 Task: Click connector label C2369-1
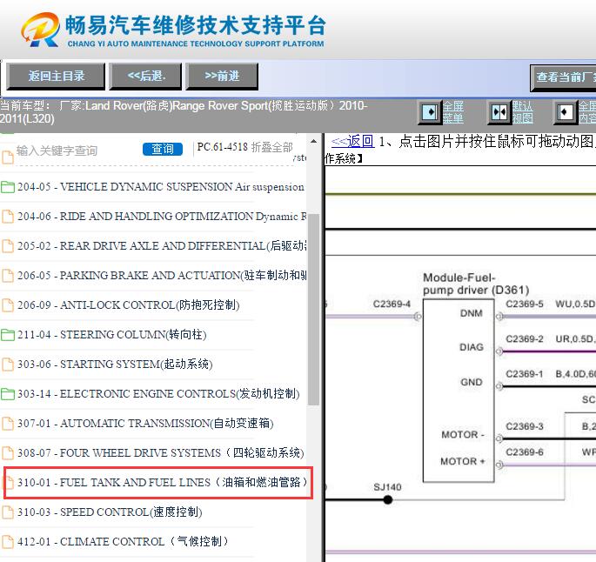pos(525,374)
